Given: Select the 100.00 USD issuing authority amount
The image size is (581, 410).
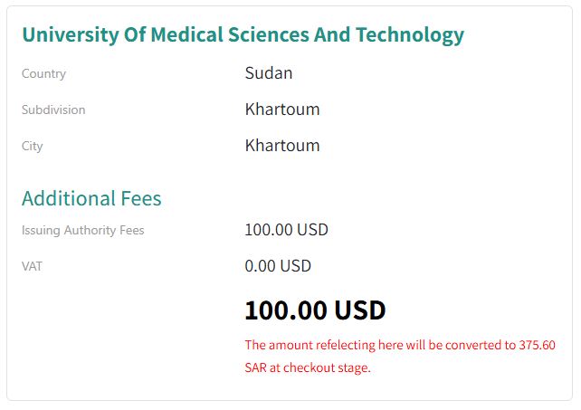Looking at the screenshot, I should (x=286, y=230).
